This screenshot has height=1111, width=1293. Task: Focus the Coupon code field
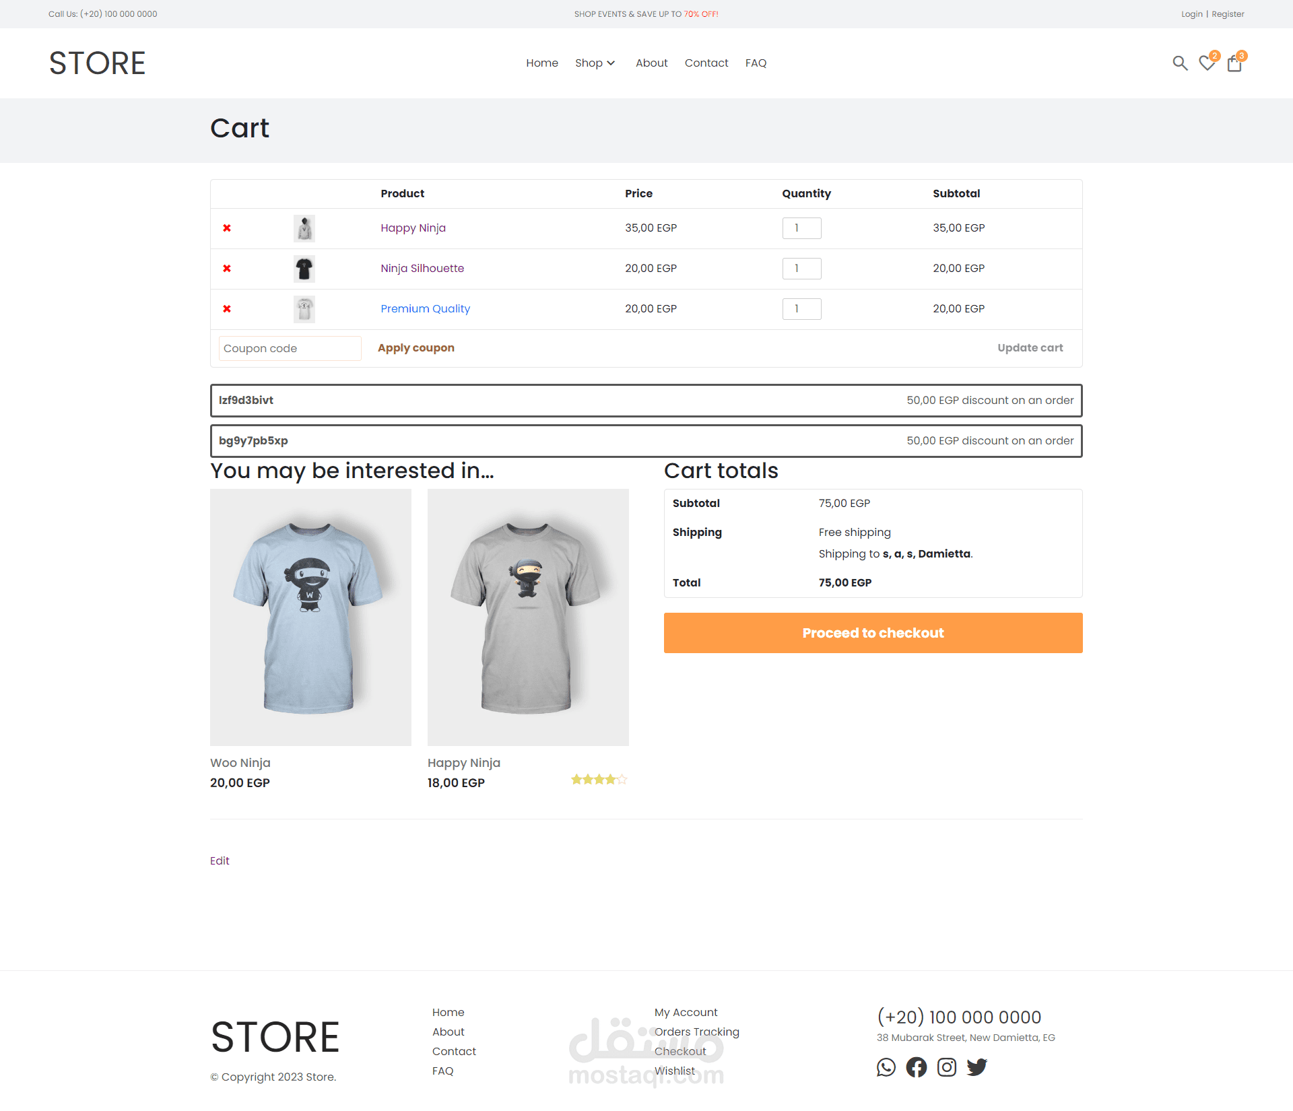(290, 349)
